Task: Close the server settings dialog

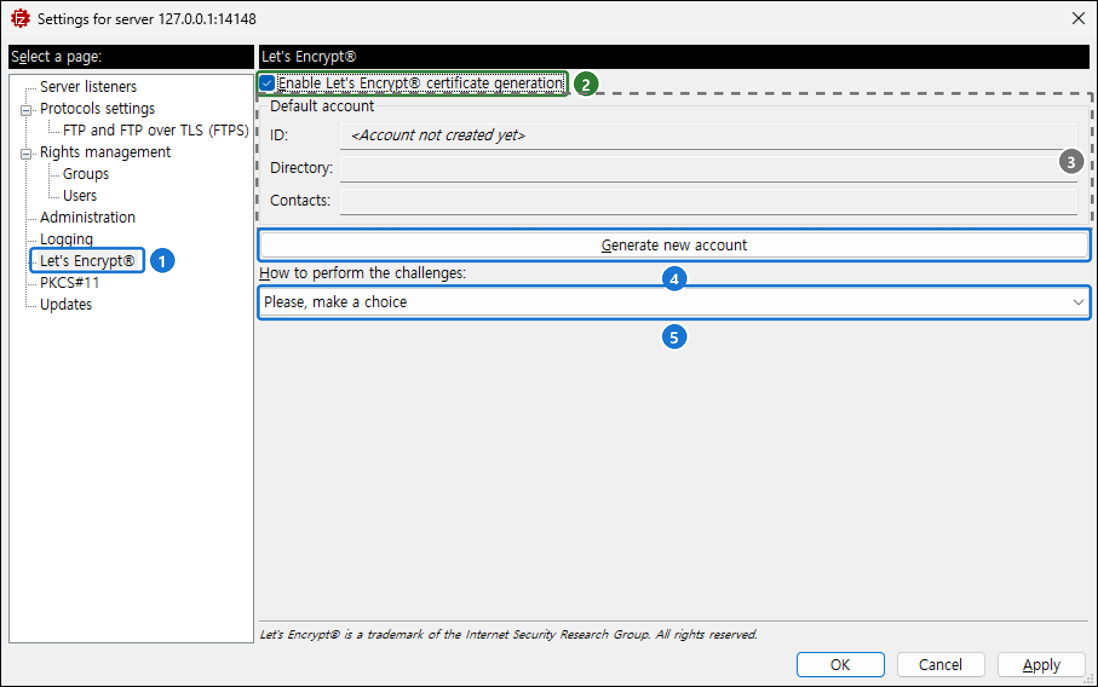Action: click(x=1078, y=19)
